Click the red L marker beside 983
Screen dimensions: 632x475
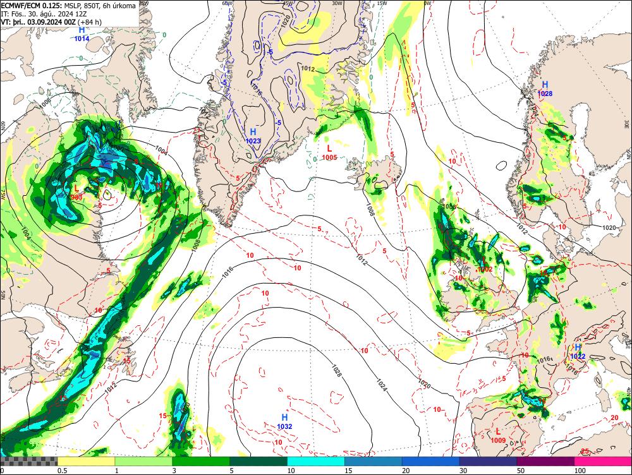(x=76, y=188)
